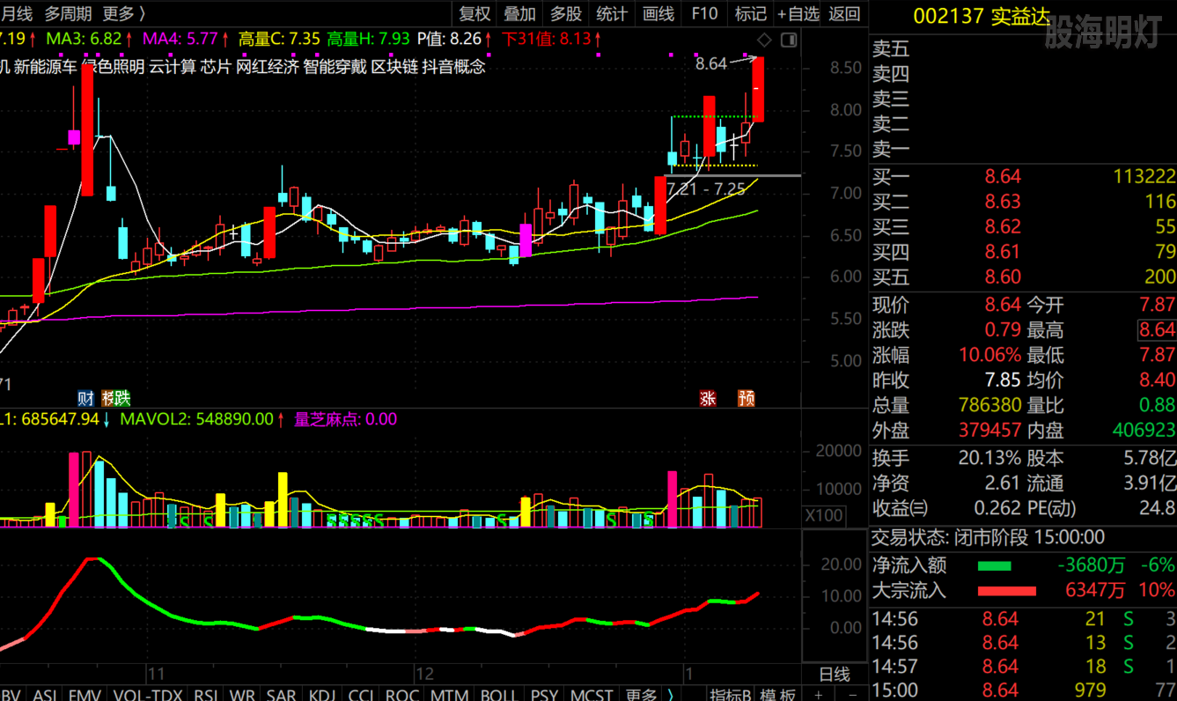
Task: Add stock with +自选 button
Action: [798, 13]
